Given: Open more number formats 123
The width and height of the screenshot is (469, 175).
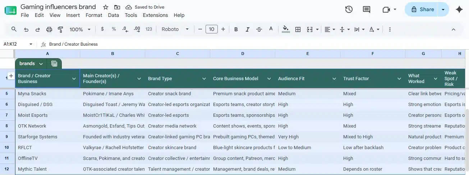Looking at the screenshot, I should (x=149, y=29).
